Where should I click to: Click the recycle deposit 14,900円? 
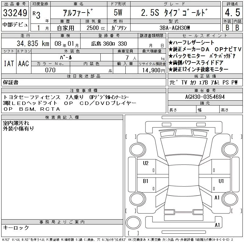(x=153, y=70)
